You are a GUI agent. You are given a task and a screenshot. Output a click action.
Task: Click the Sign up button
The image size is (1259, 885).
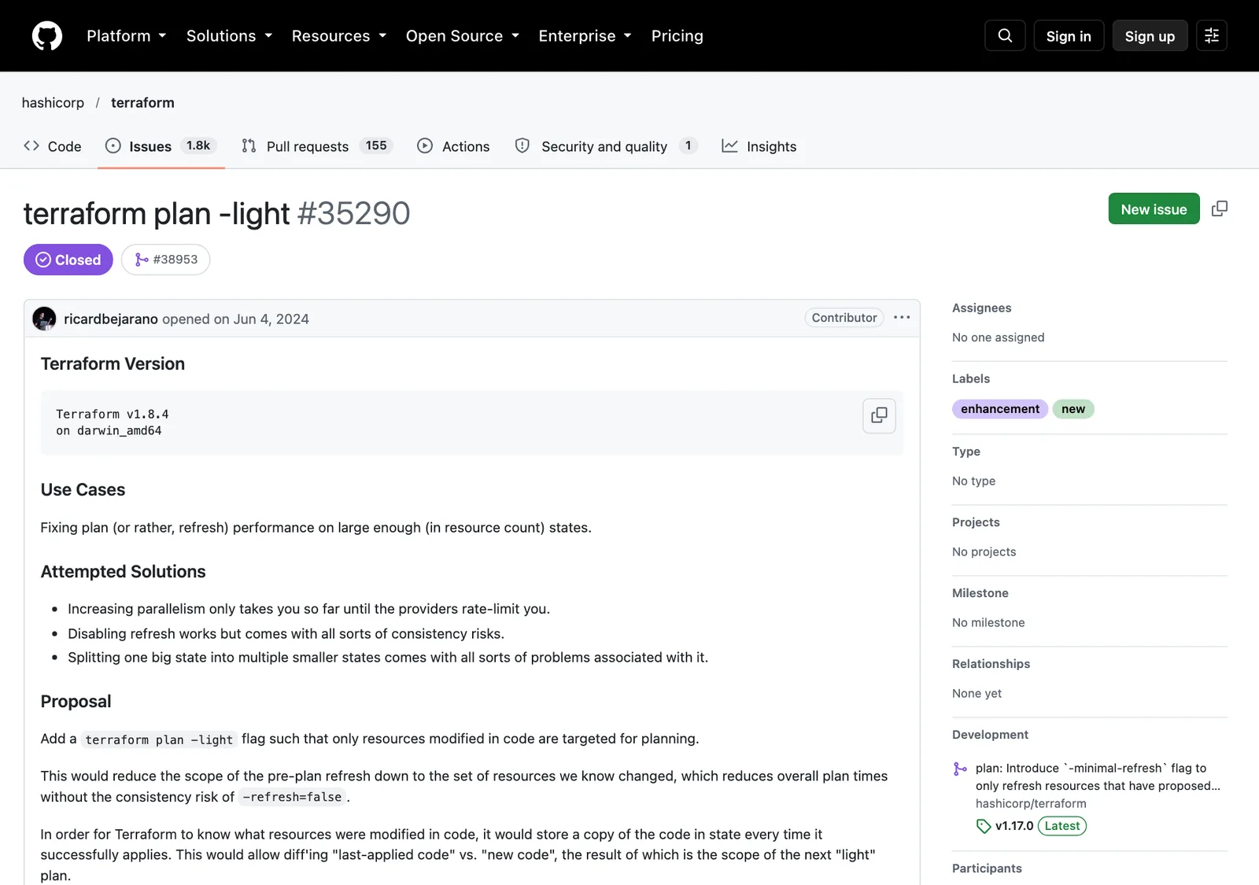(x=1150, y=36)
